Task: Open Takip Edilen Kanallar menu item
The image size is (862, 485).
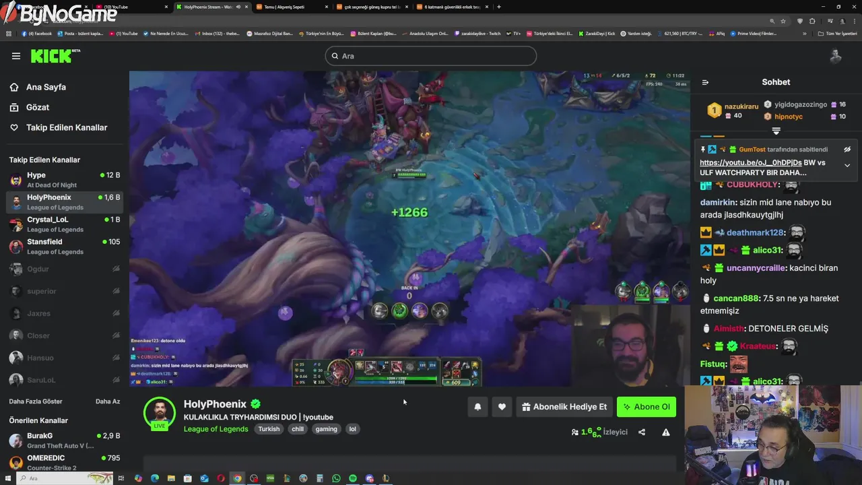Action: tap(67, 127)
